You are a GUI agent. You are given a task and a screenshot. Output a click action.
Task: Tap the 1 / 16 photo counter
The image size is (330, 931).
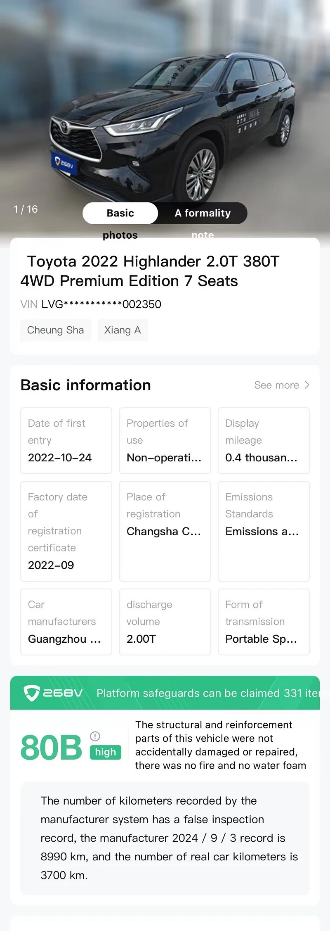click(x=26, y=209)
